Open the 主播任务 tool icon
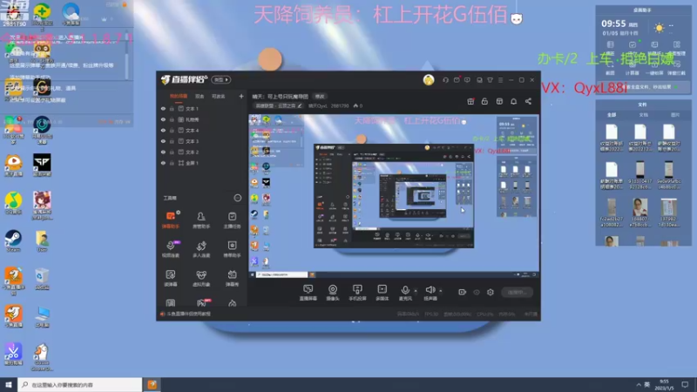The image size is (697, 392). (x=232, y=220)
